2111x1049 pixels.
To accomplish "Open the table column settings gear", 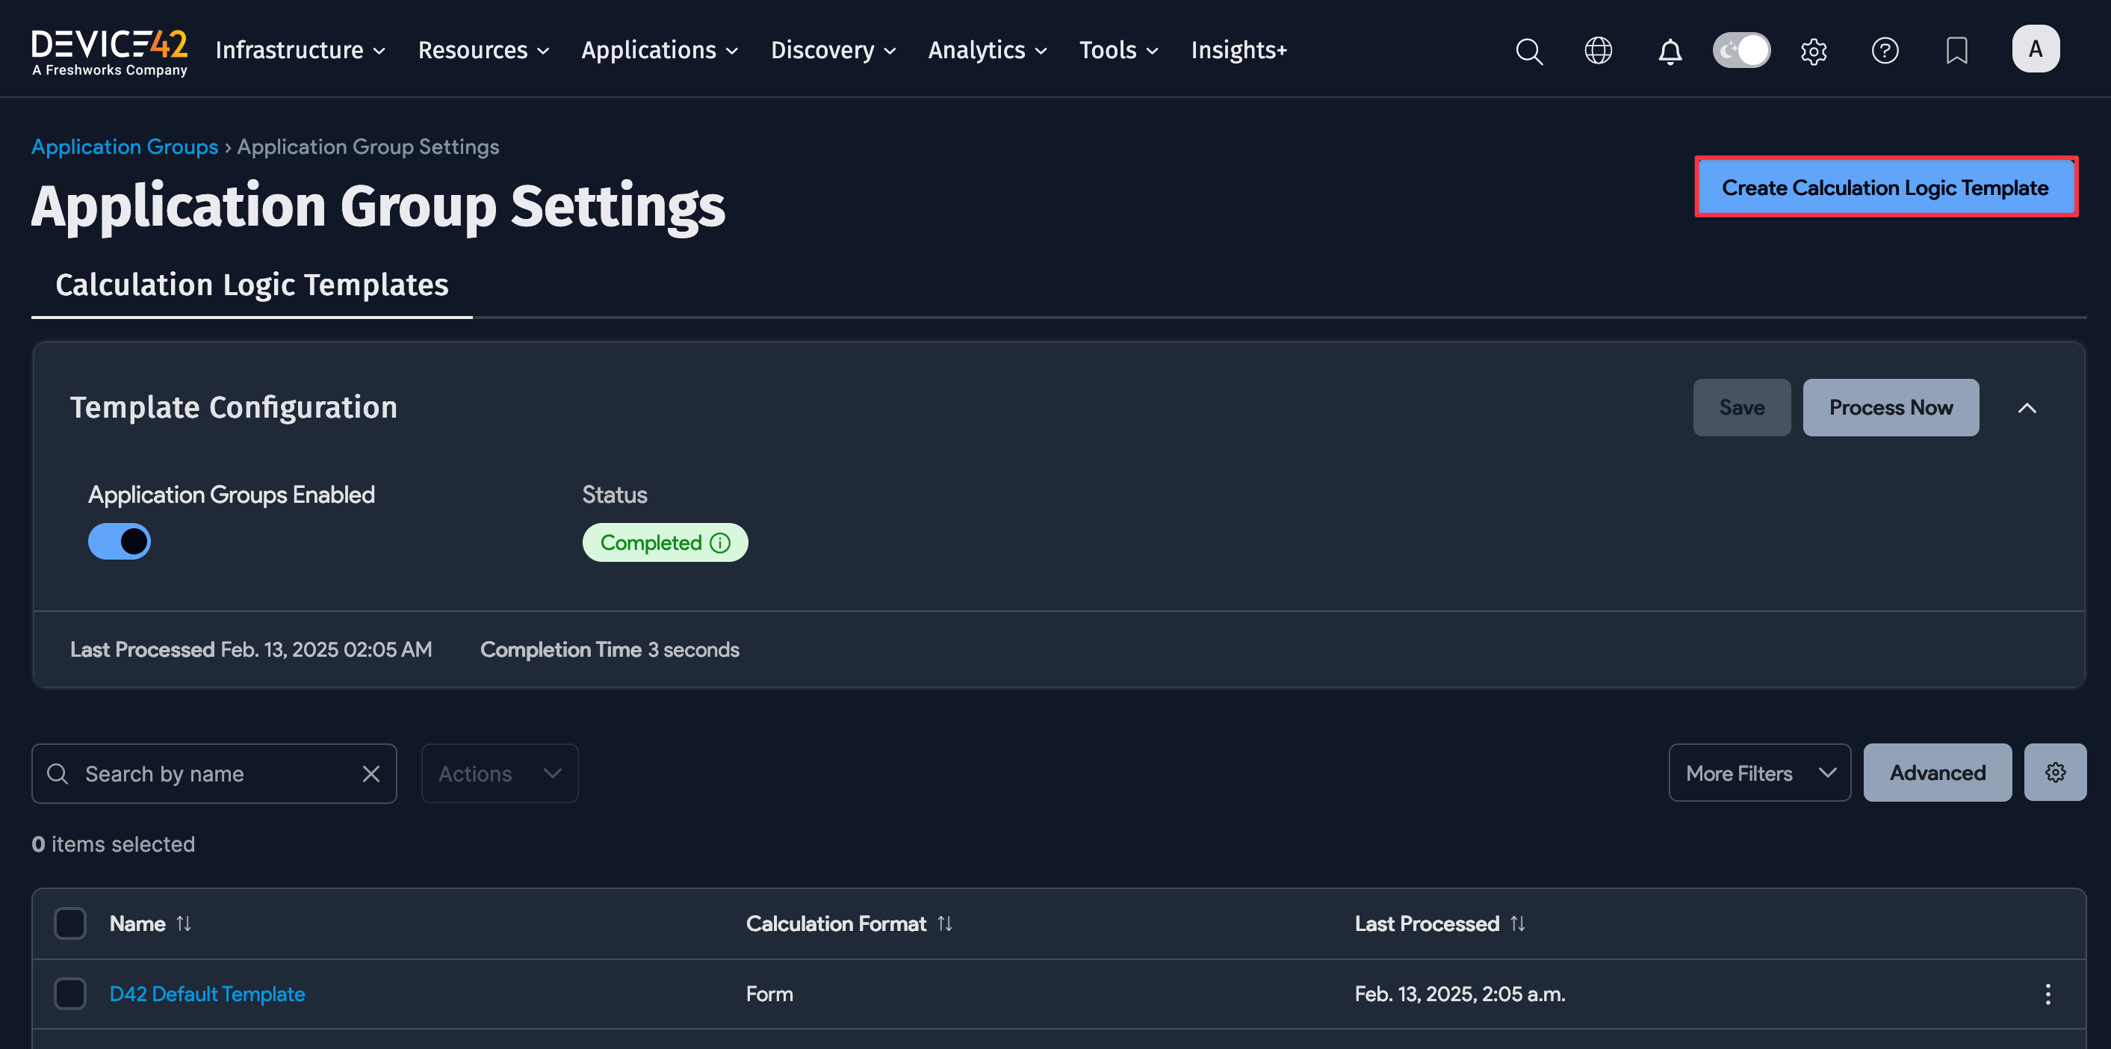I will [2054, 772].
